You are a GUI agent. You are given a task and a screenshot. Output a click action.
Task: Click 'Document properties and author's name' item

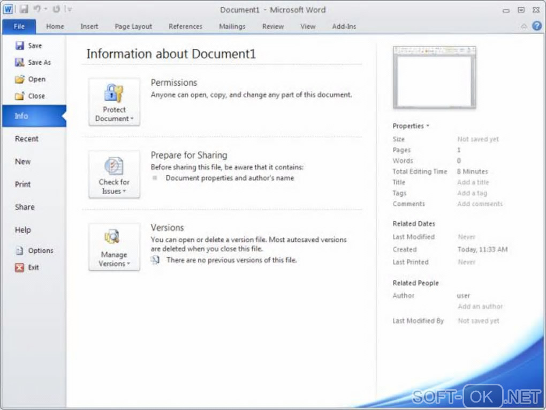[x=230, y=178]
